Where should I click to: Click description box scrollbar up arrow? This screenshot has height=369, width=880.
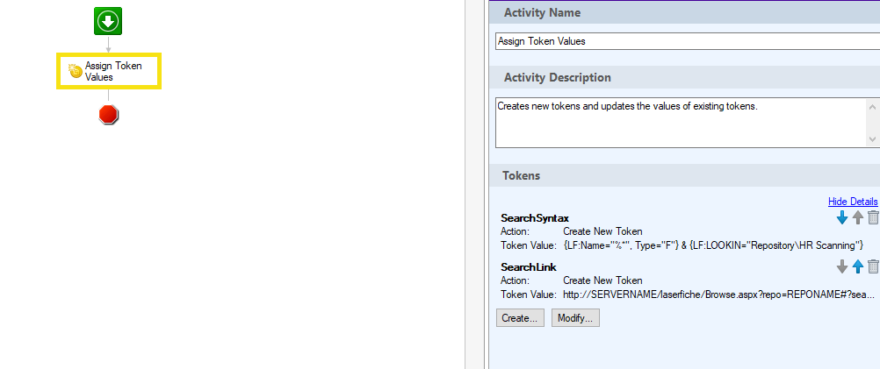coord(872,106)
